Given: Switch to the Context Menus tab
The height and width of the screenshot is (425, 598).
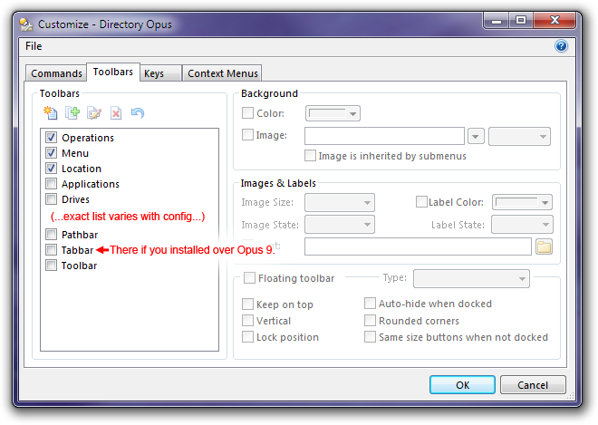Looking at the screenshot, I should (x=222, y=73).
